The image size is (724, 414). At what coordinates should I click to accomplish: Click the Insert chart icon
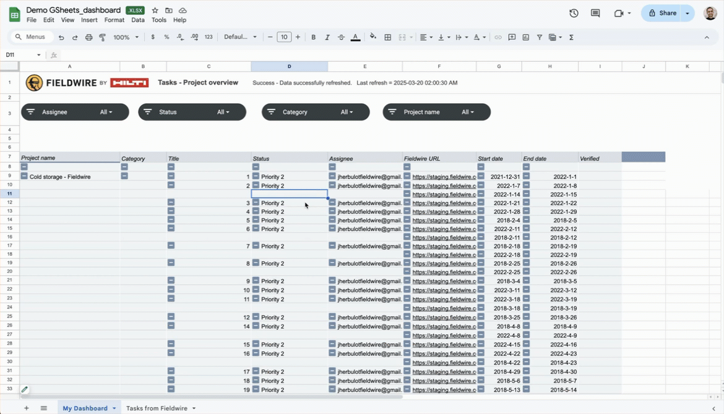click(525, 37)
